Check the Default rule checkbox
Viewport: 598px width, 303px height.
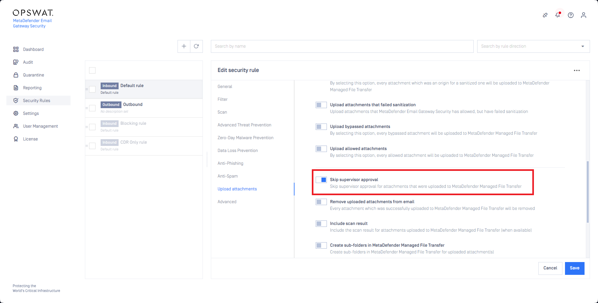click(x=92, y=89)
